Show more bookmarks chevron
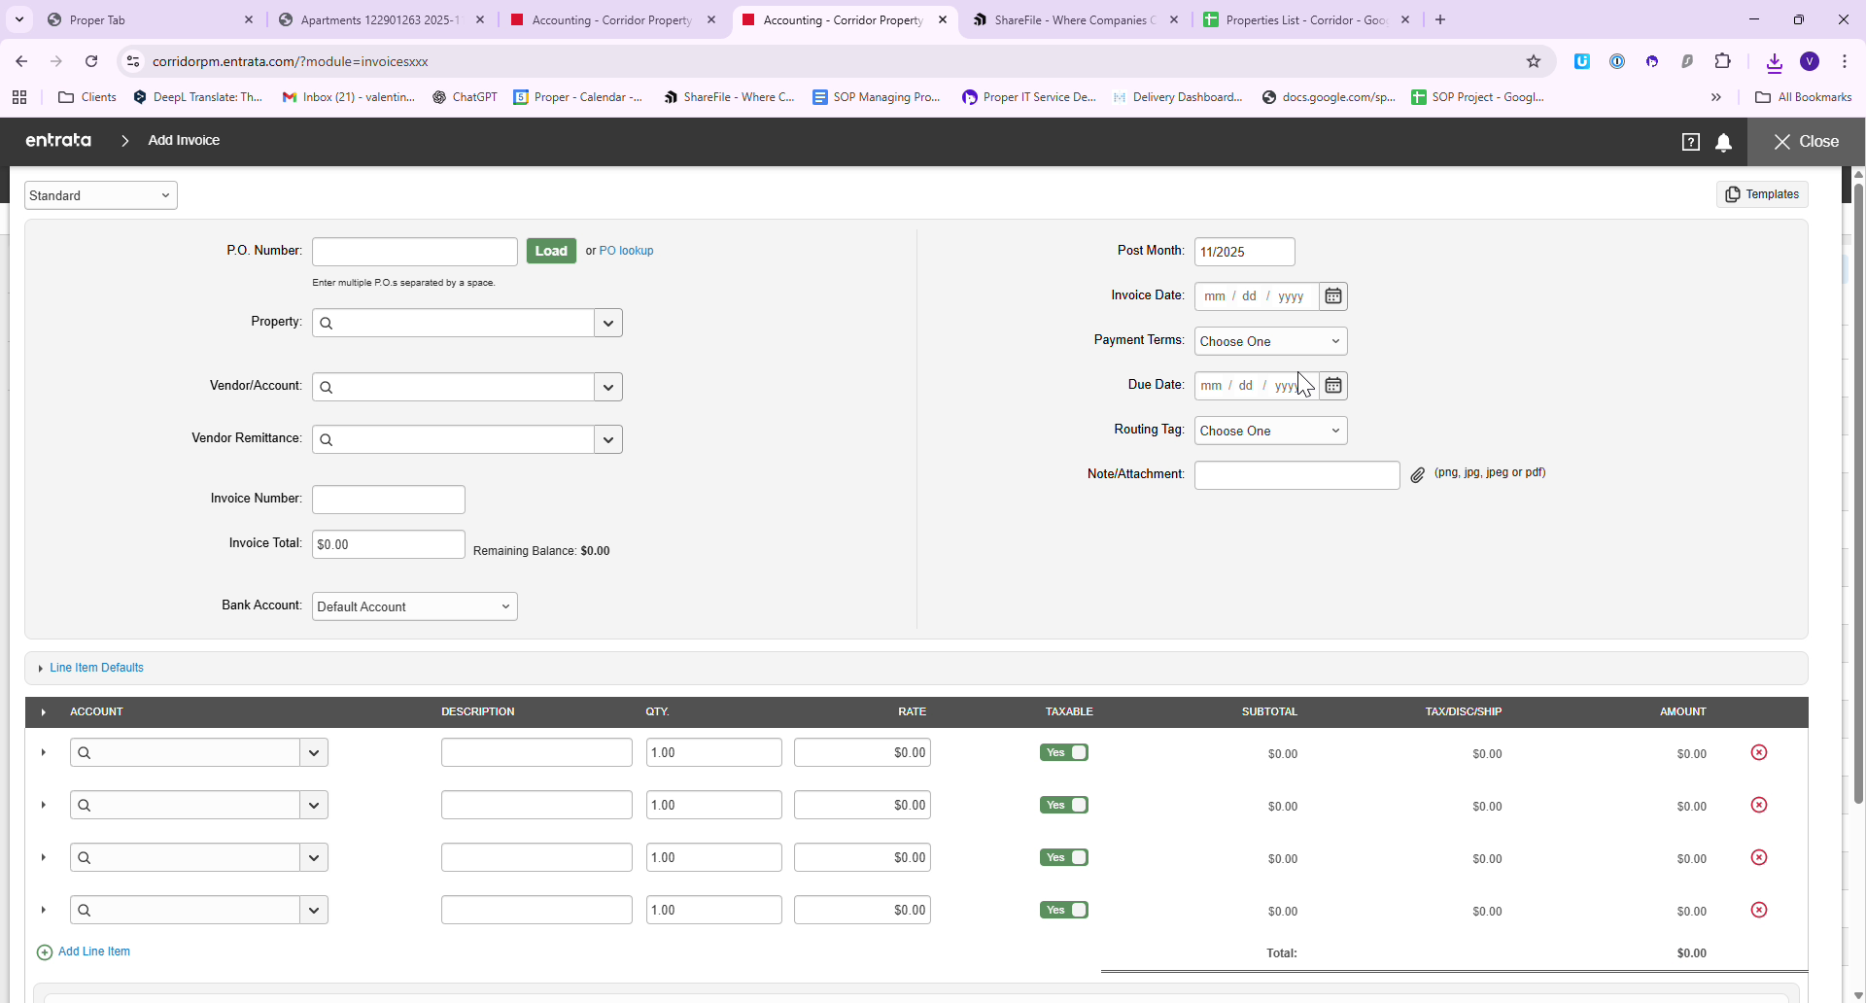This screenshot has width=1866, height=1003. pyautogui.click(x=1716, y=97)
